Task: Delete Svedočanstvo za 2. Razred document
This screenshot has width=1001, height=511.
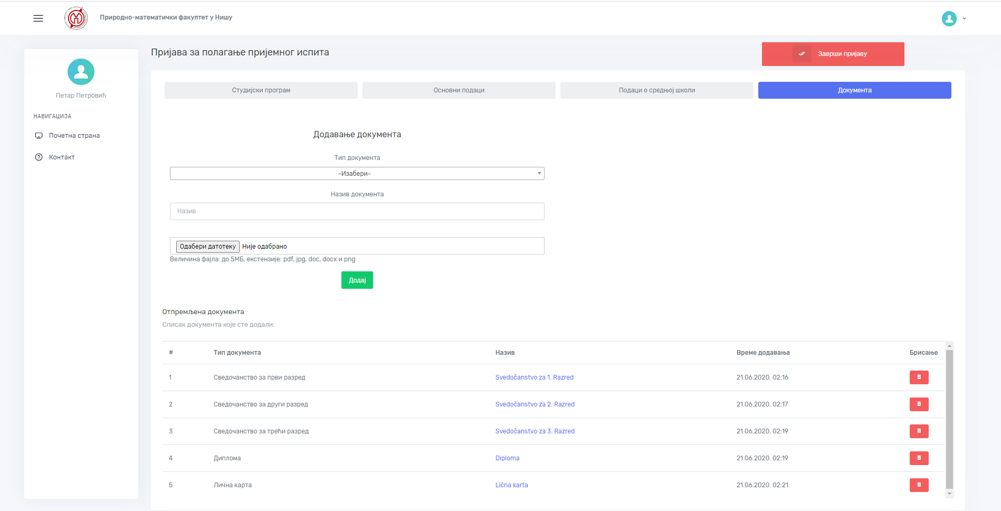Action: (x=919, y=404)
